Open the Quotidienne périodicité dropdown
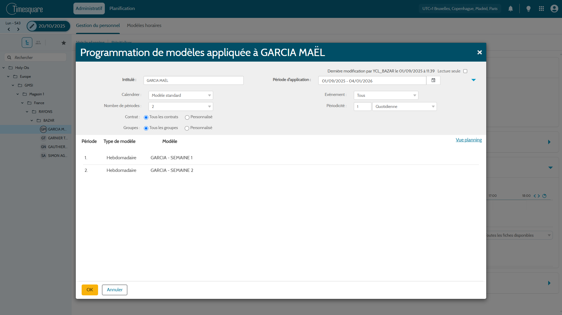This screenshot has width=562, height=315. pyautogui.click(x=404, y=106)
